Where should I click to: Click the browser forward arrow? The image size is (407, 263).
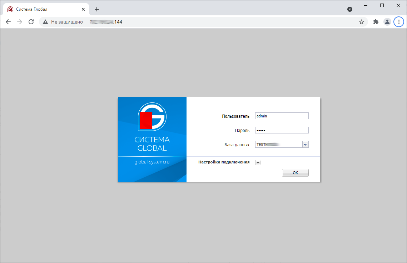tap(20, 22)
